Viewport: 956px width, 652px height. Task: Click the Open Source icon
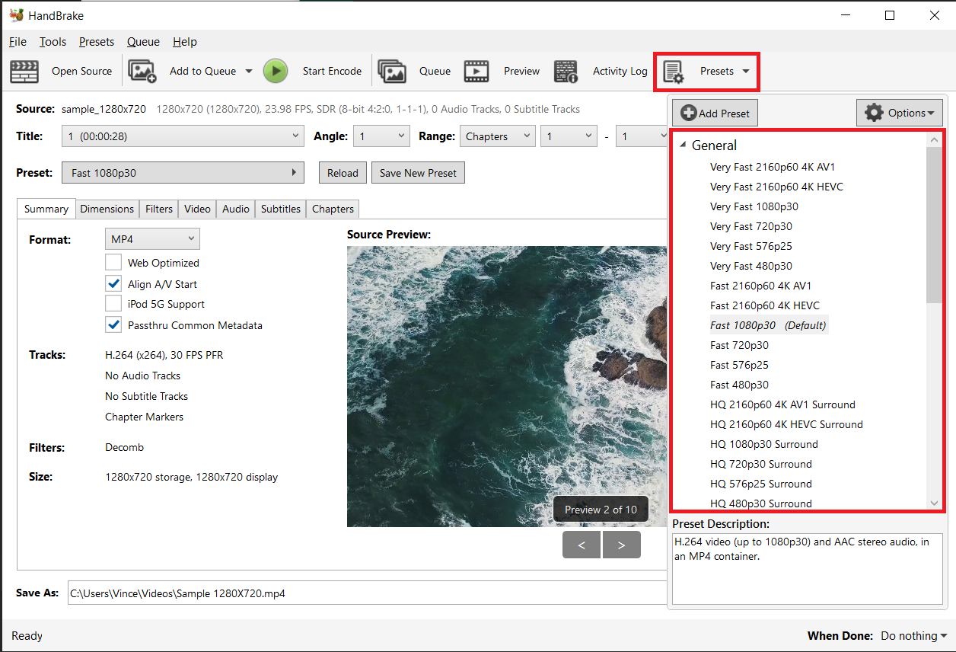(x=24, y=71)
